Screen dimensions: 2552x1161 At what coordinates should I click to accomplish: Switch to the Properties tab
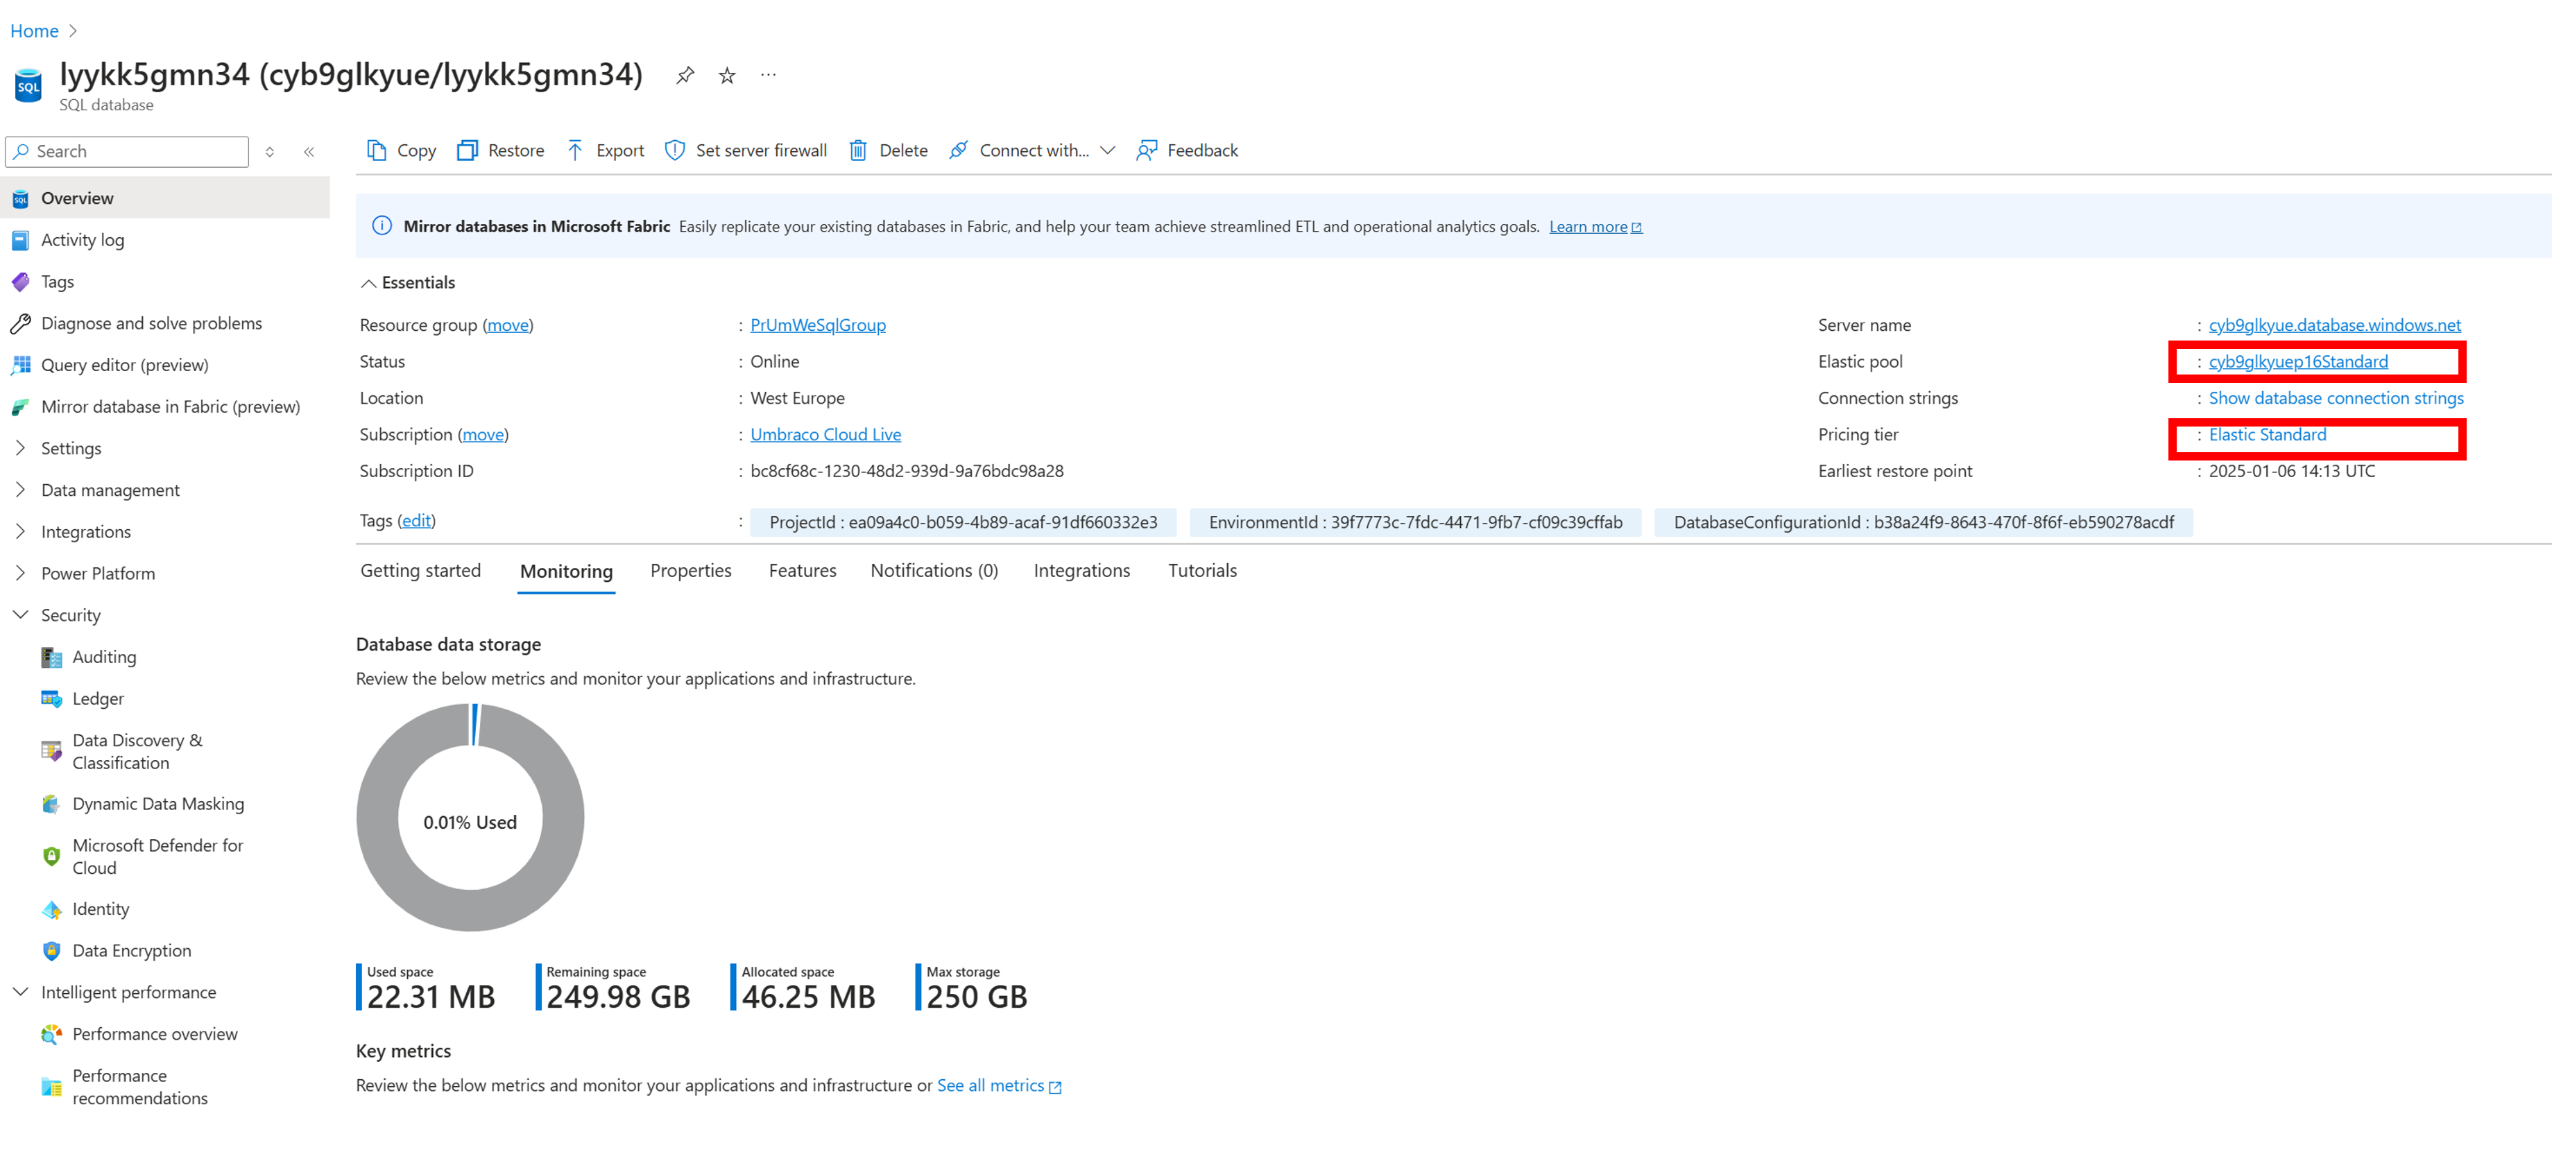[690, 571]
